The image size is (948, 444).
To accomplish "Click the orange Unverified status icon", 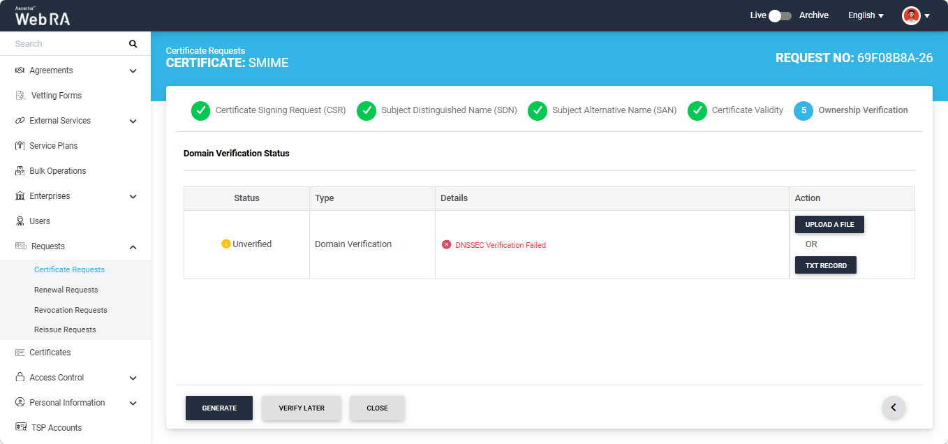I will coord(225,244).
